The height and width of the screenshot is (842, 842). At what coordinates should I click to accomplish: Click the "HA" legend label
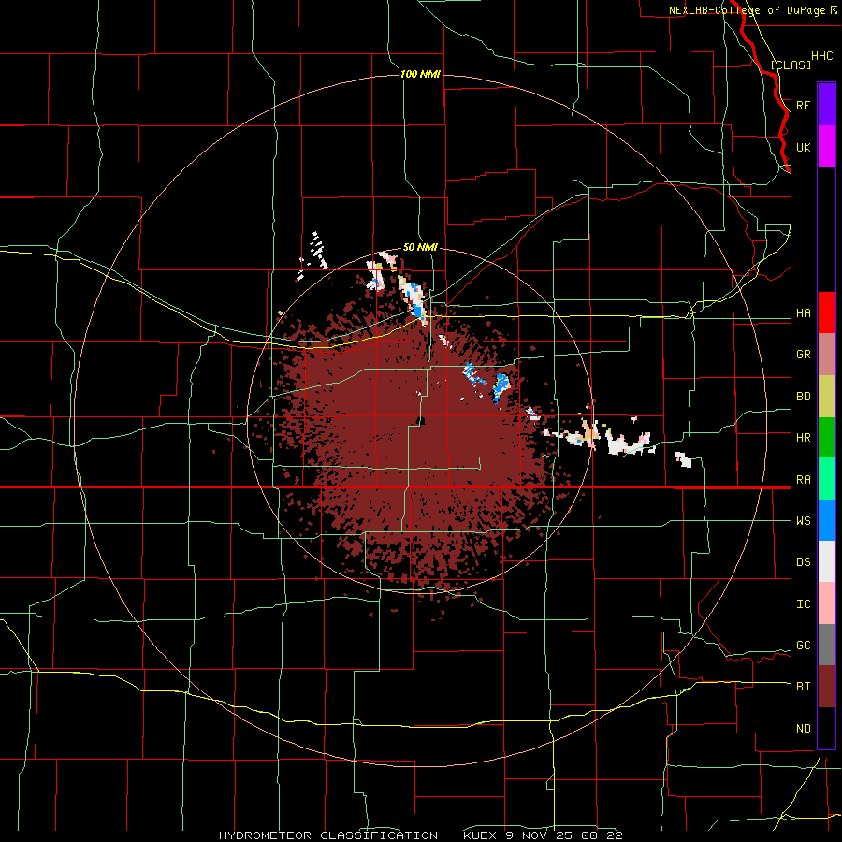tap(804, 313)
